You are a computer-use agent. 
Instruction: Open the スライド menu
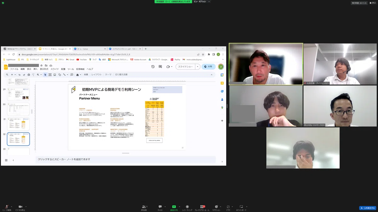[55, 69]
